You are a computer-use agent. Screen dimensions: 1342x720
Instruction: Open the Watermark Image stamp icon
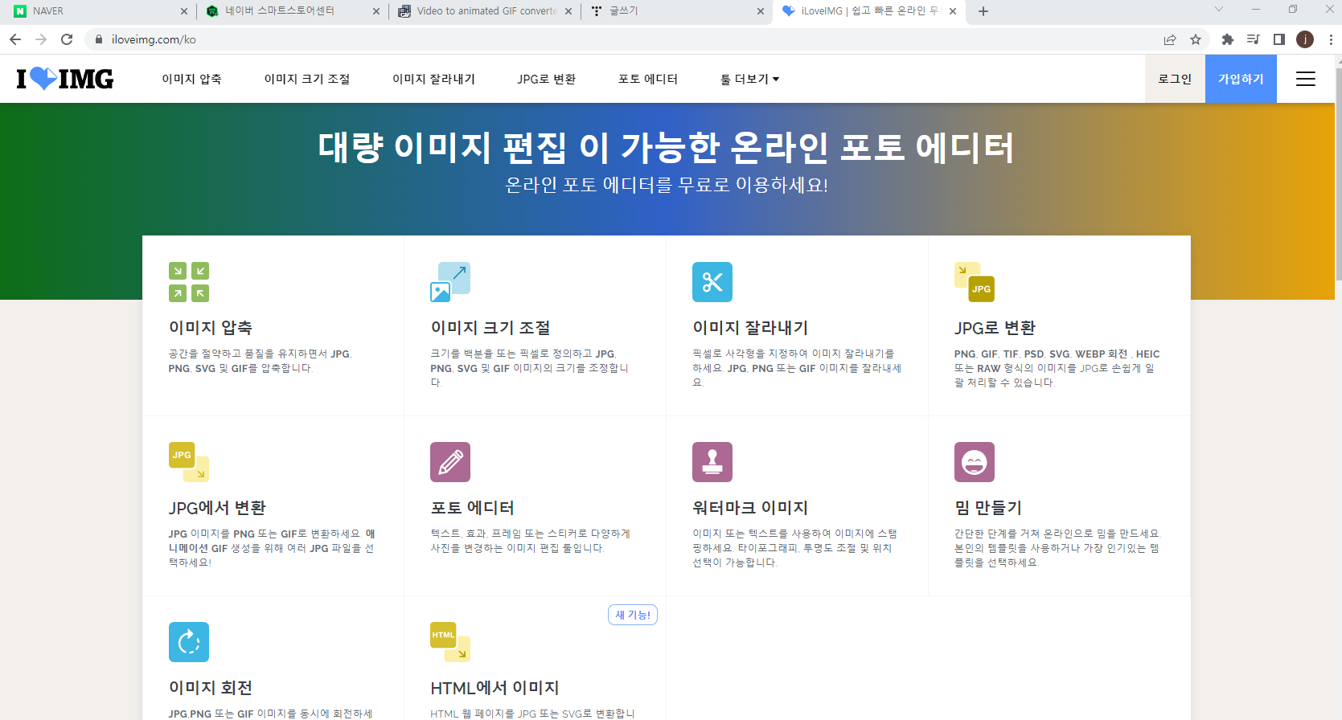[712, 462]
